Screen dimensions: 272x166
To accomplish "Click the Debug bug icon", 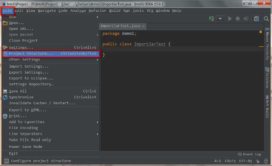I will click(238, 19).
